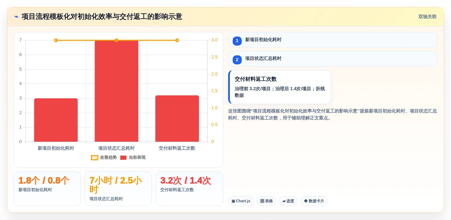
Task: Click x-axis label 新项目初始化耗时
Action: [x=56, y=148]
